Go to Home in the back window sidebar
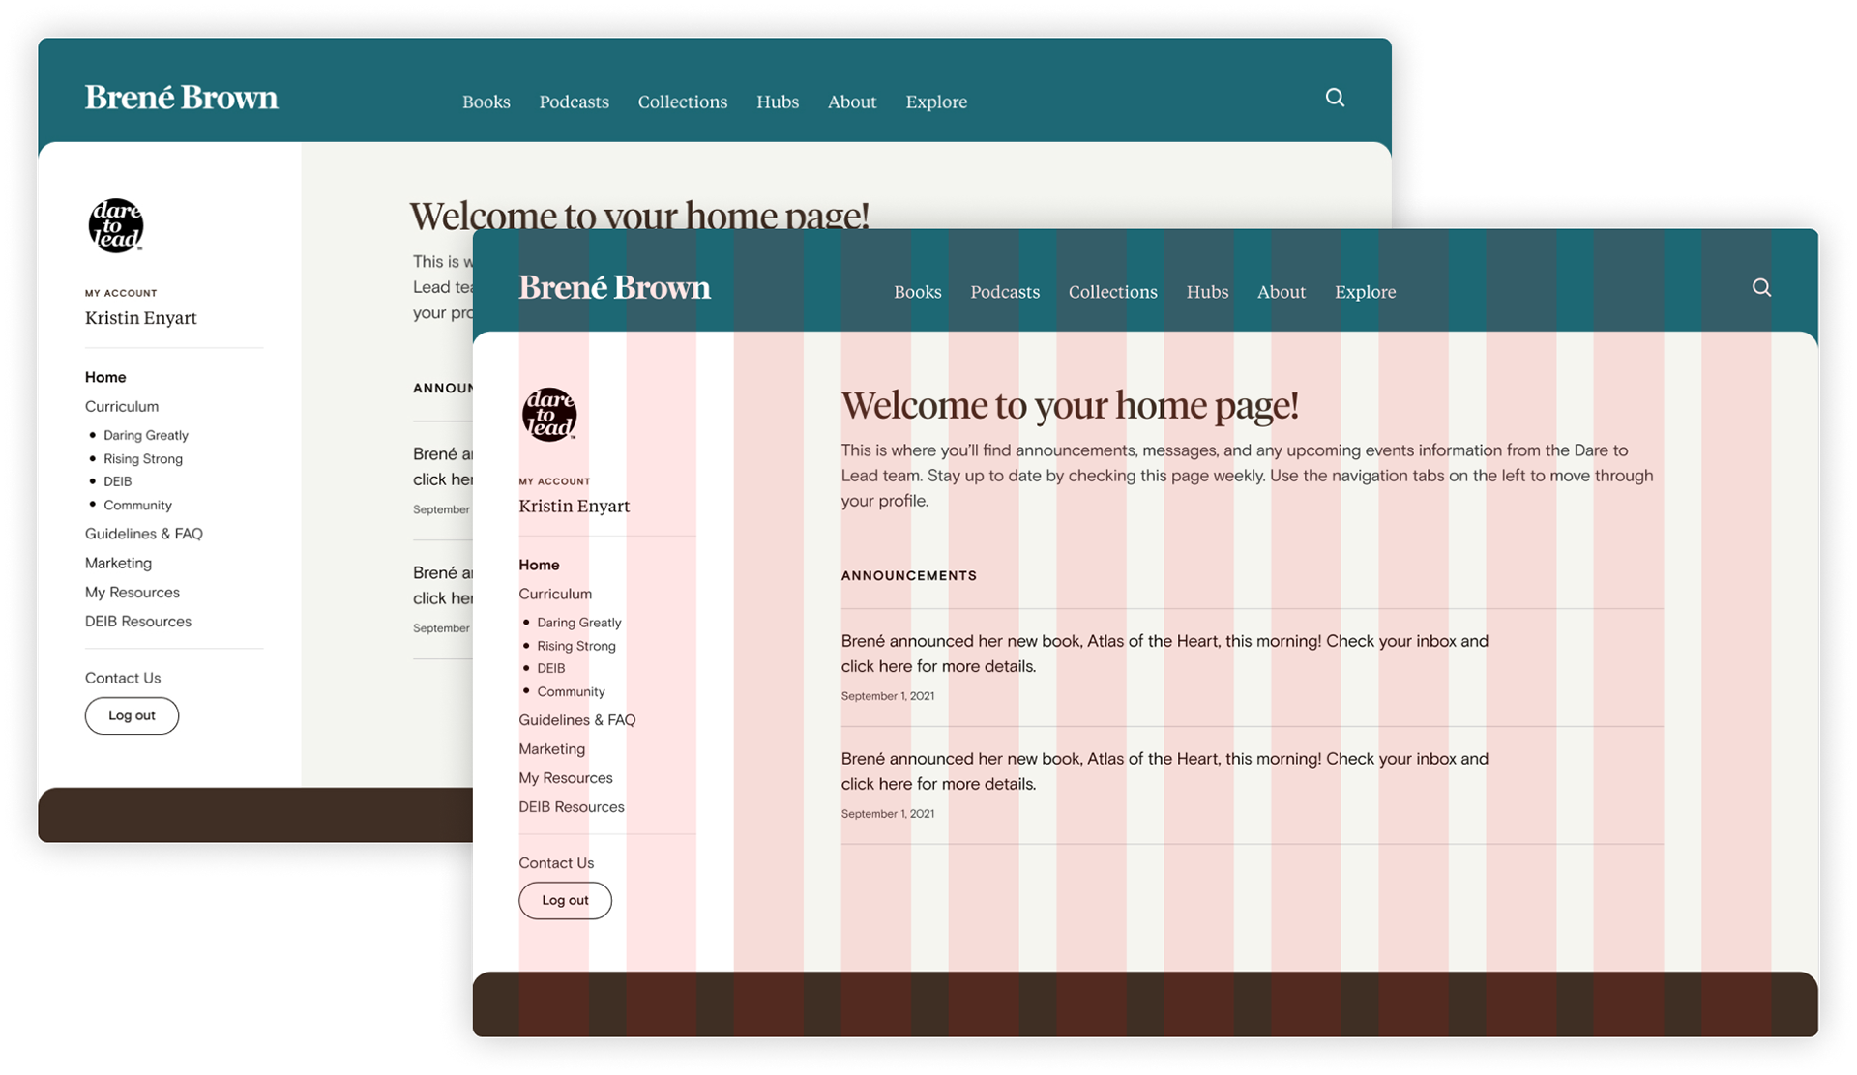 pyautogui.click(x=105, y=377)
